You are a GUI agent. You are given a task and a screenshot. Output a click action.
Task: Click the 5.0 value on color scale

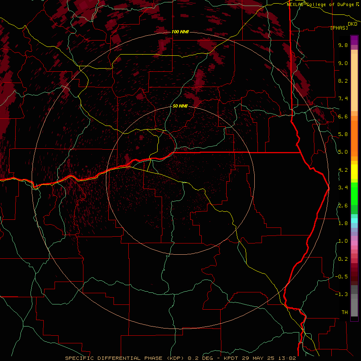click(343, 152)
